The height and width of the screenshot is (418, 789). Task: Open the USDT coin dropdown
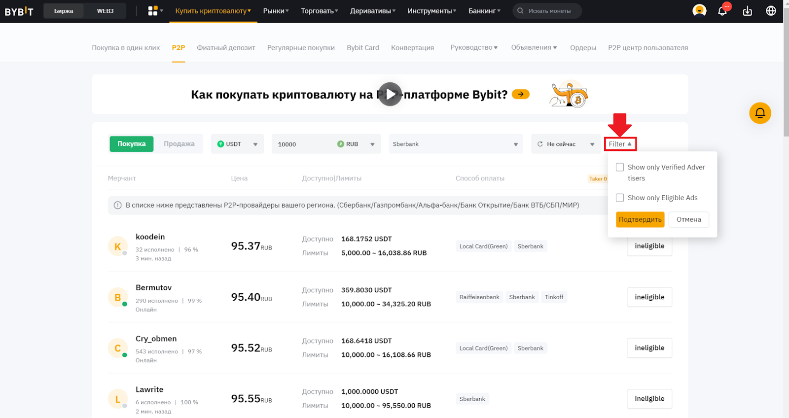237,144
